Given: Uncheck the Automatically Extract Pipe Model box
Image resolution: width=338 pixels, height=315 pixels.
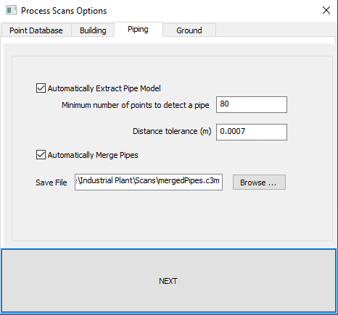Looking at the screenshot, I should click(x=41, y=88).
